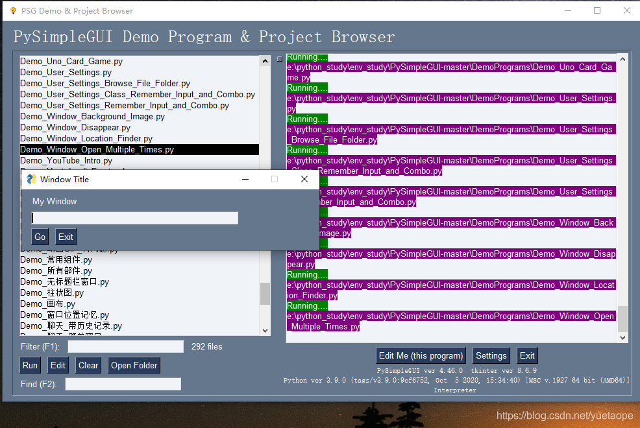This screenshot has height=428, width=640.
Task: Click Edit Me (this program) button
Action: click(x=421, y=355)
